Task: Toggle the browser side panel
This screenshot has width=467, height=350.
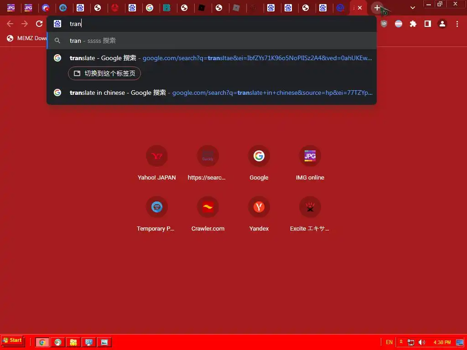Action: coord(428,24)
